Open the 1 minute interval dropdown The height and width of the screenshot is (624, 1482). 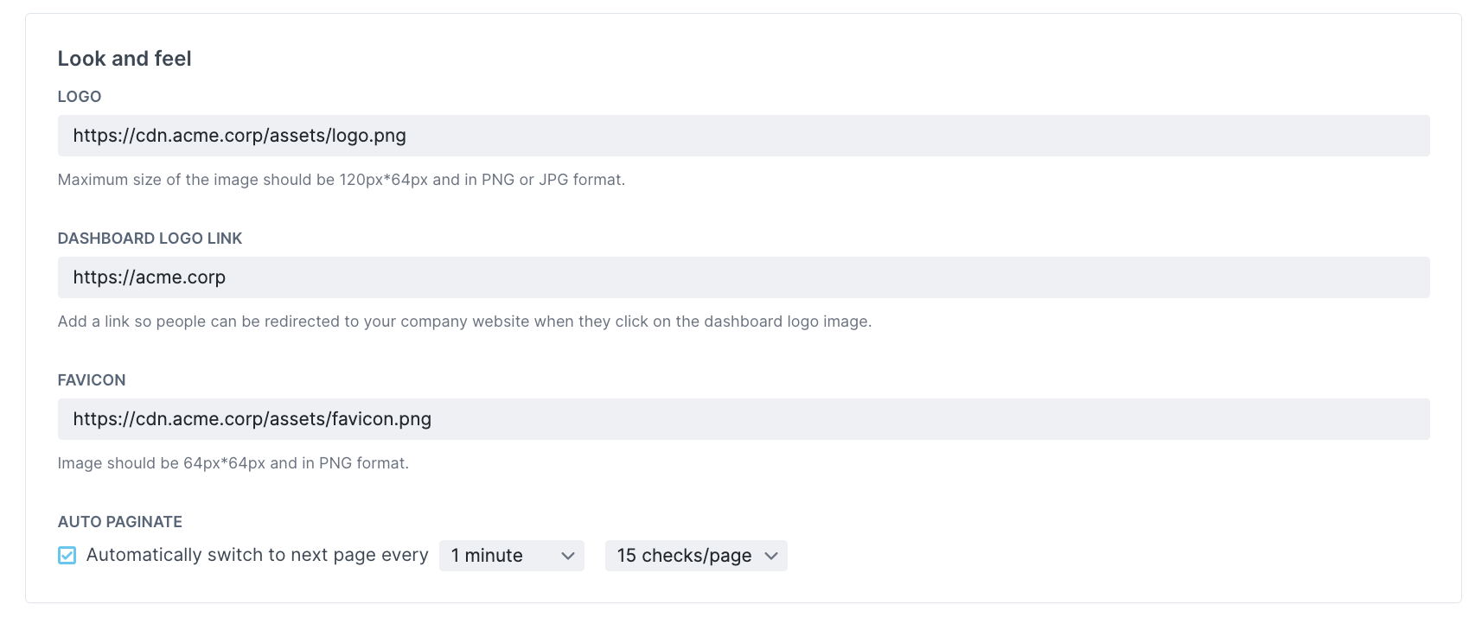coord(511,556)
